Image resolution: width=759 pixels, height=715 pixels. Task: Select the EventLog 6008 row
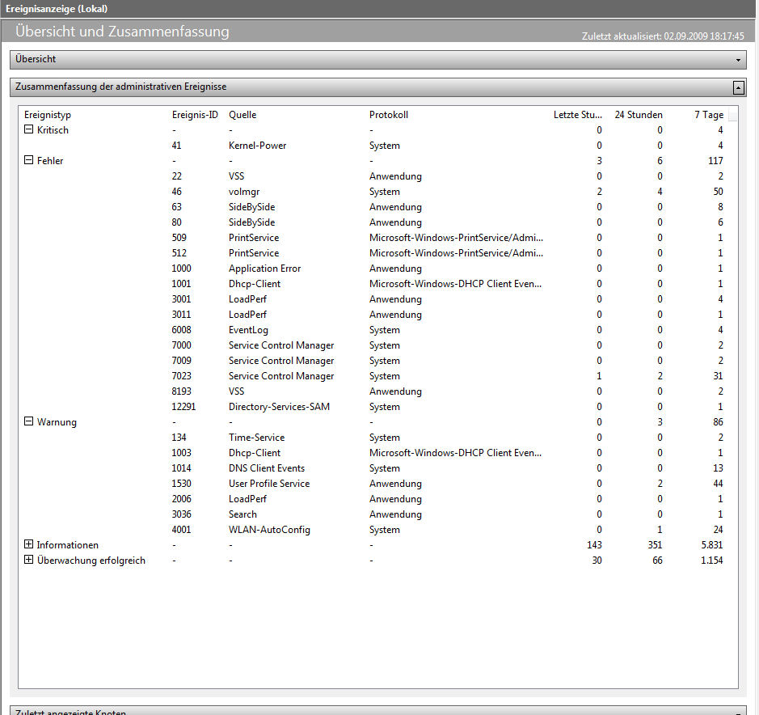[x=377, y=330]
